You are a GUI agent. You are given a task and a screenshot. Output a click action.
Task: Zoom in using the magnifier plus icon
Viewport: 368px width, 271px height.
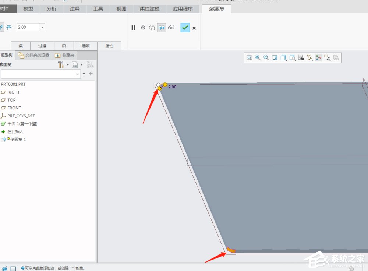tap(258, 57)
